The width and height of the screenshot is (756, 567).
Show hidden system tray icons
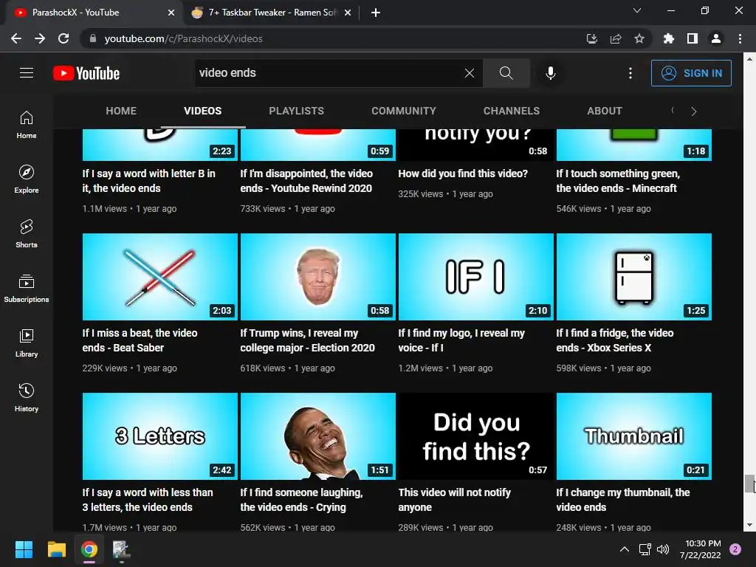coord(625,549)
